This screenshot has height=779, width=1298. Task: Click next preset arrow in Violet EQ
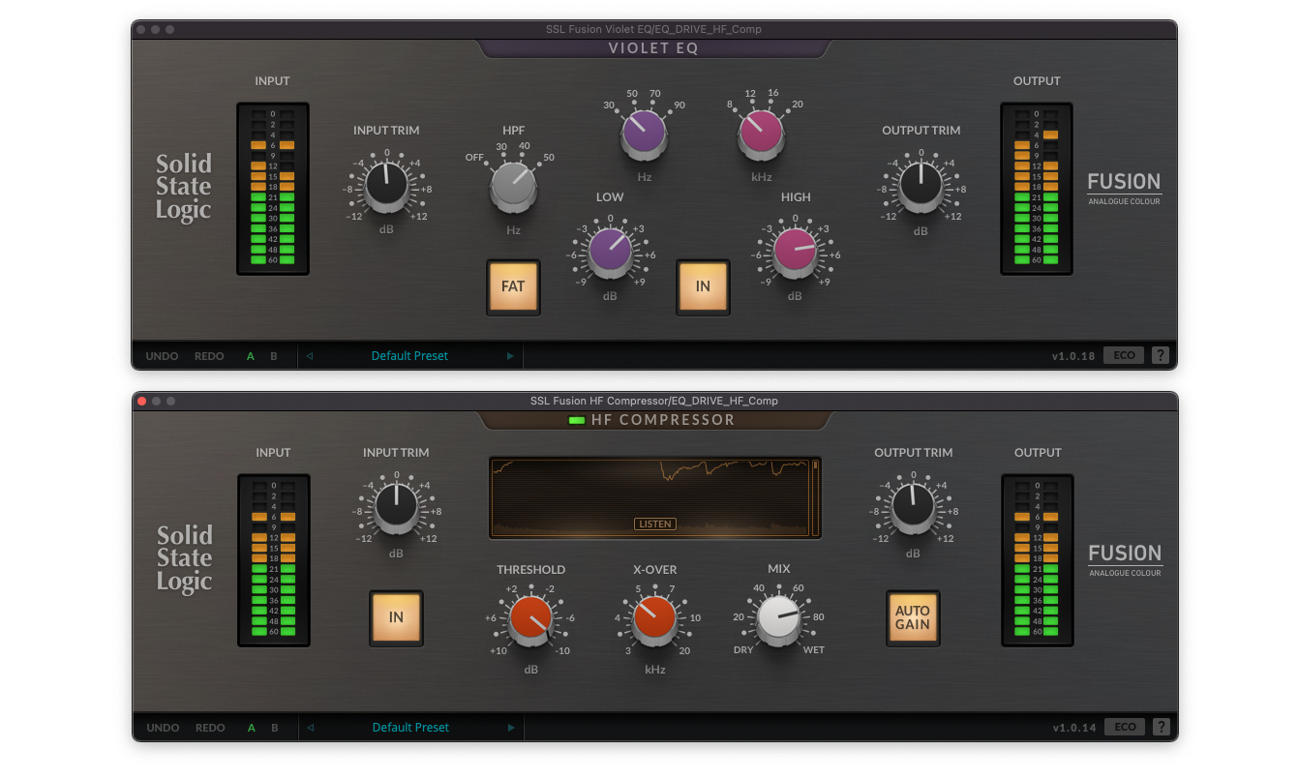coord(510,356)
